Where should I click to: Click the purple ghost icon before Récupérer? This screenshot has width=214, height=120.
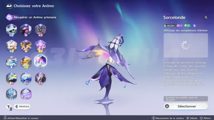9,17
